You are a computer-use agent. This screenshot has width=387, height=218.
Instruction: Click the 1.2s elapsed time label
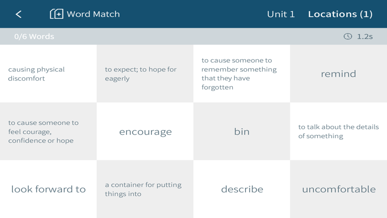[x=365, y=37]
